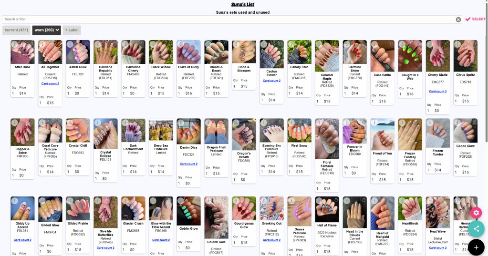Click the top-right icon on Blaze of Glory image
The image size is (488, 256).
coord(197,44)
